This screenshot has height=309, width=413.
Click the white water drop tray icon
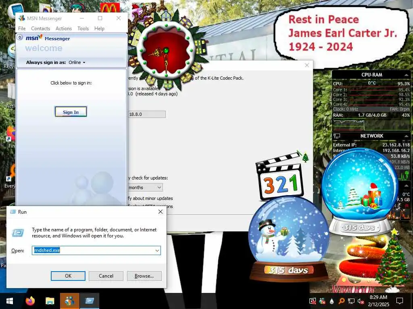point(332,301)
